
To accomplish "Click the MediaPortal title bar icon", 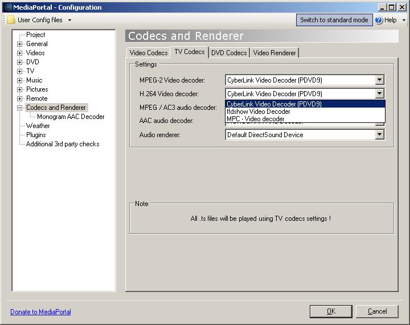I will coord(7,7).
